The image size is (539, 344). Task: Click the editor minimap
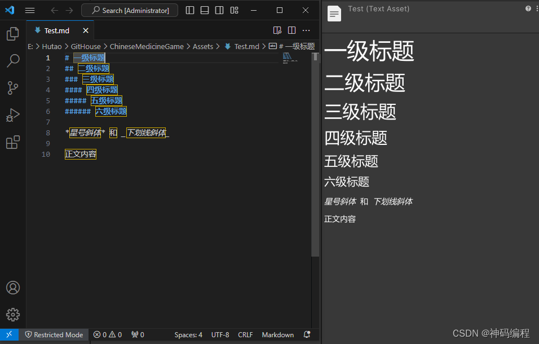(x=290, y=58)
